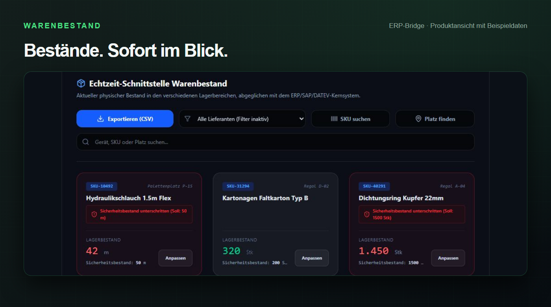Click the Platz finden button
This screenshot has width=551, height=307.
[x=435, y=119]
